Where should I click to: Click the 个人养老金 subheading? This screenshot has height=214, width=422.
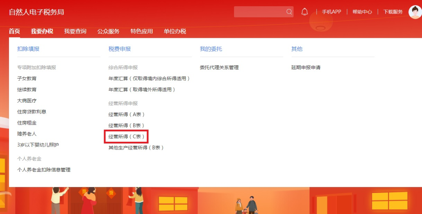click(x=29, y=159)
